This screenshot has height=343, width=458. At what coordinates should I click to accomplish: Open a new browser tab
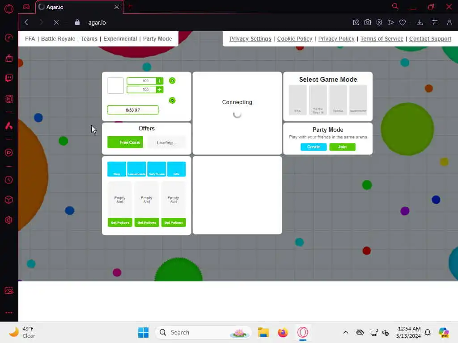click(130, 6)
